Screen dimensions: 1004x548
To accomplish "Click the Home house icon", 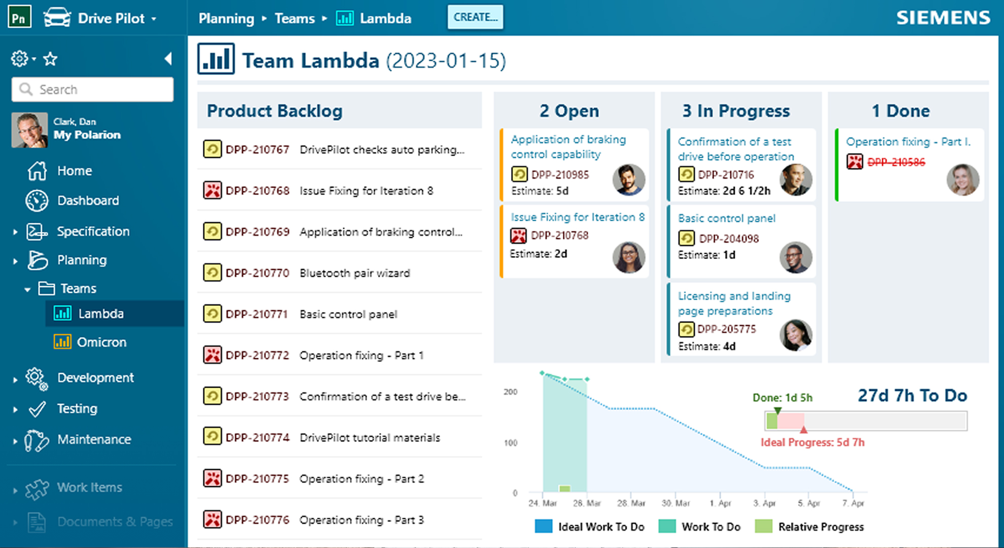I will point(37,171).
